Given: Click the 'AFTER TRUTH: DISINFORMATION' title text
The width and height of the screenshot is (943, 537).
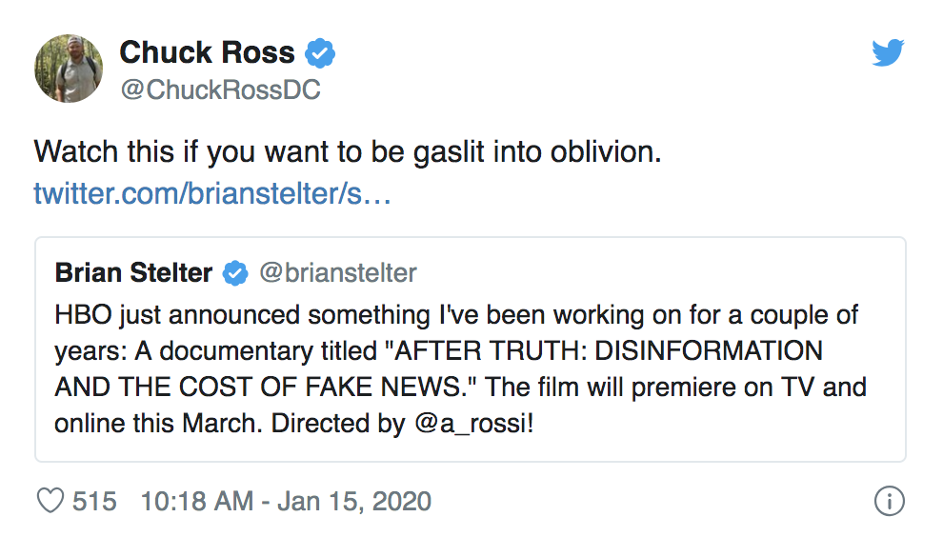Looking at the screenshot, I should (x=607, y=351).
